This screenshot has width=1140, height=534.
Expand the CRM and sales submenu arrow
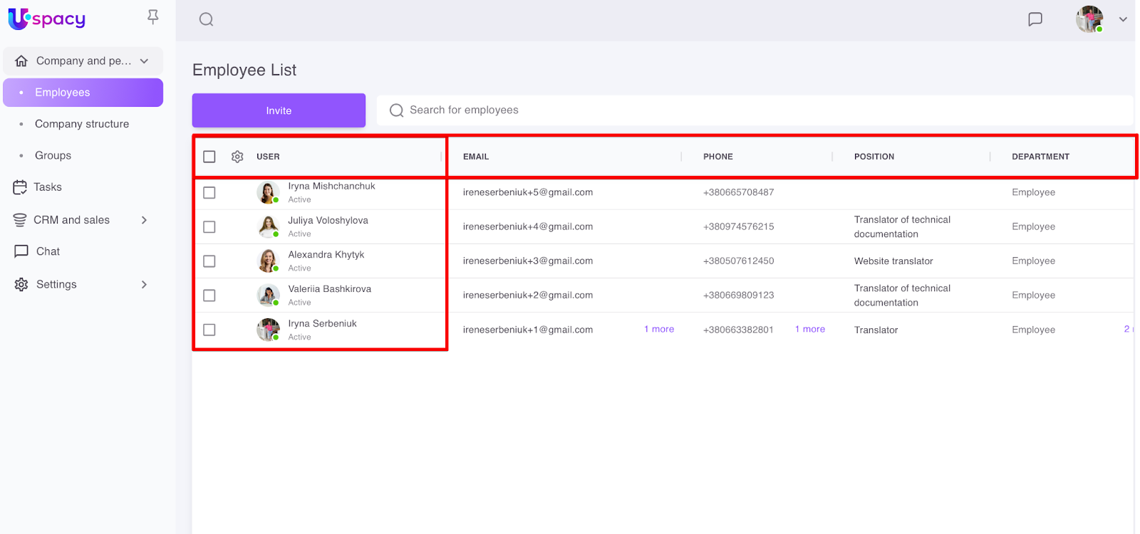145,220
